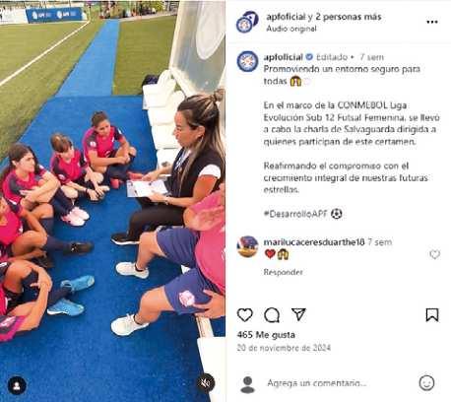Like the post with the heart icon

point(245,314)
